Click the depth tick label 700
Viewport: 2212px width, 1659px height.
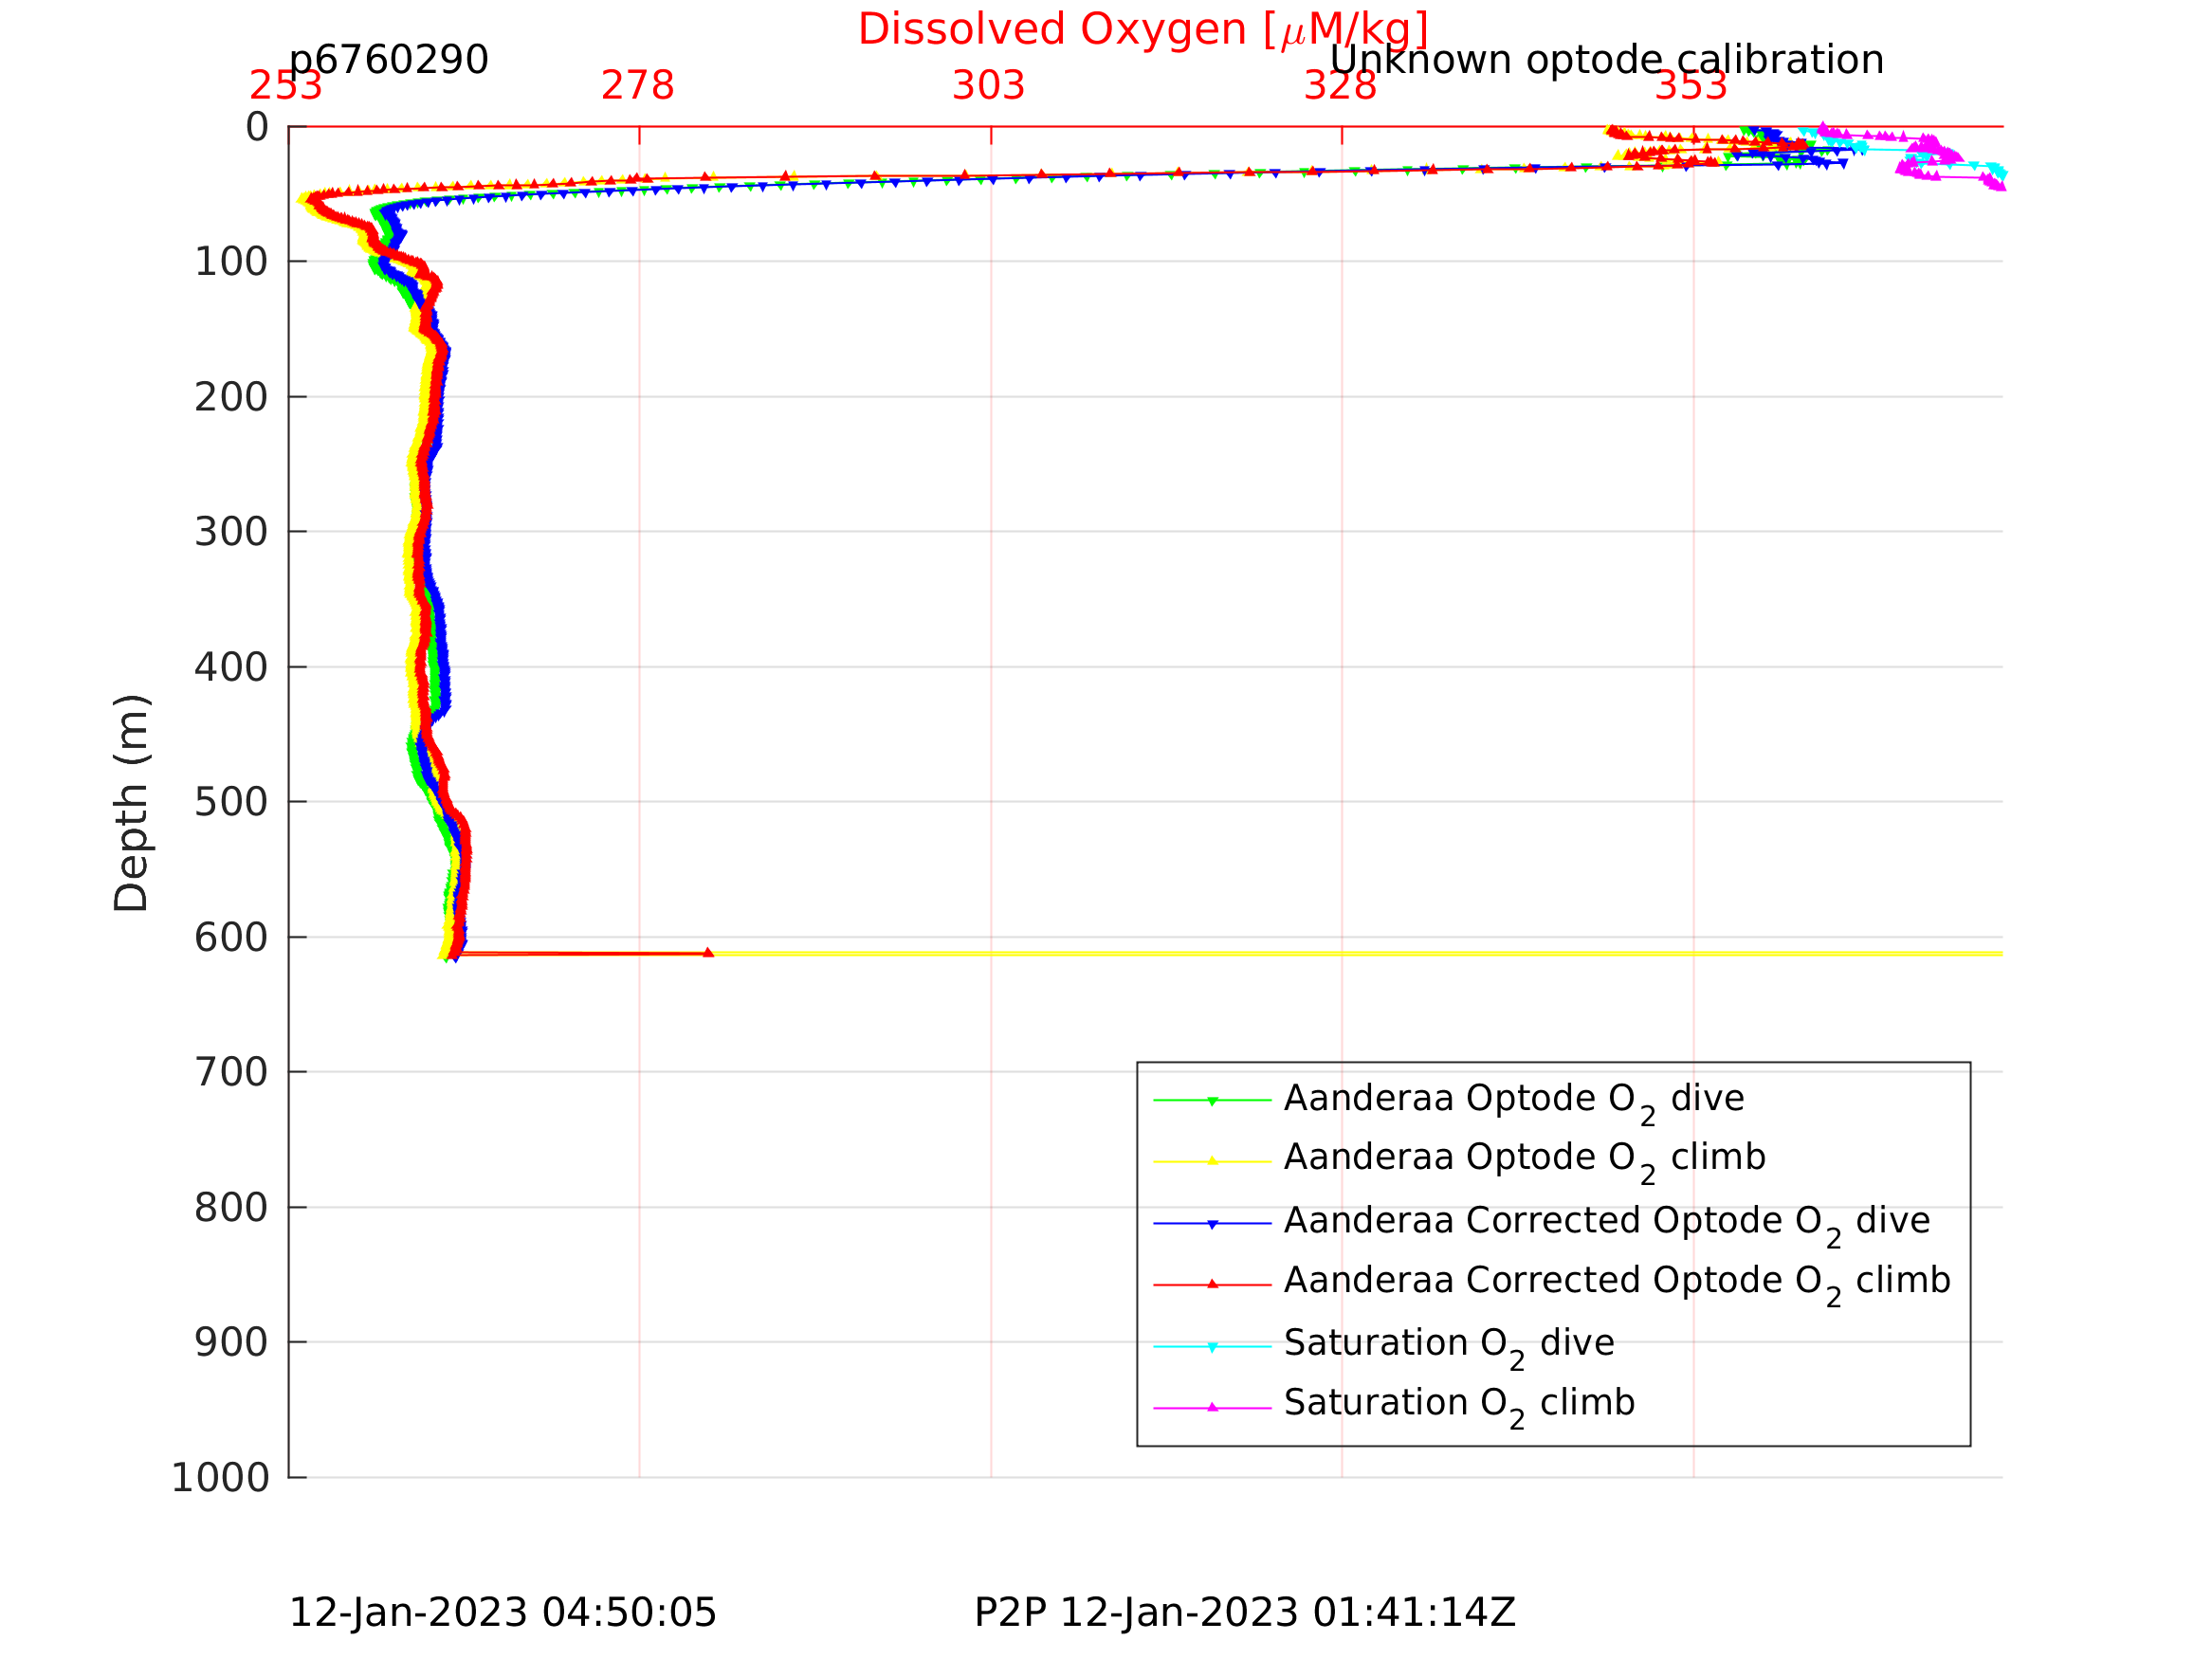coord(231,1073)
